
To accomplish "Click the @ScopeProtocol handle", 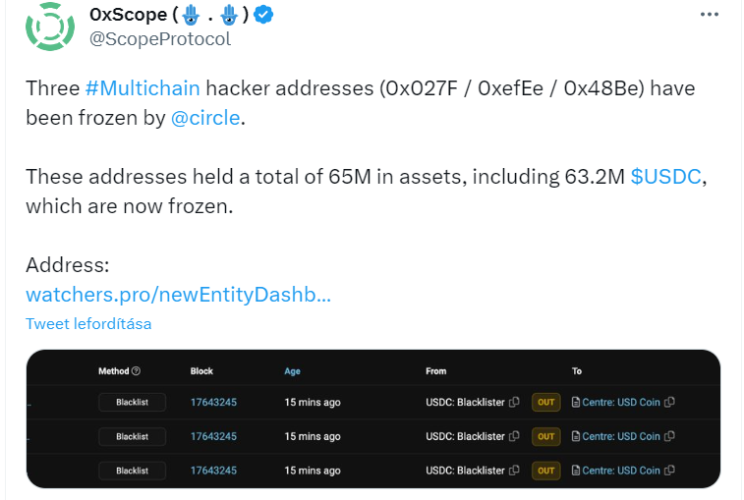I will pyautogui.click(x=160, y=39).
